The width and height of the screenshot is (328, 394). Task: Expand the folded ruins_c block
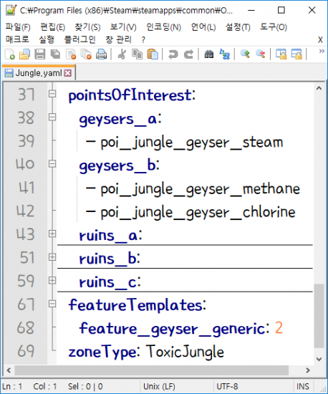[x=52, y=280]
